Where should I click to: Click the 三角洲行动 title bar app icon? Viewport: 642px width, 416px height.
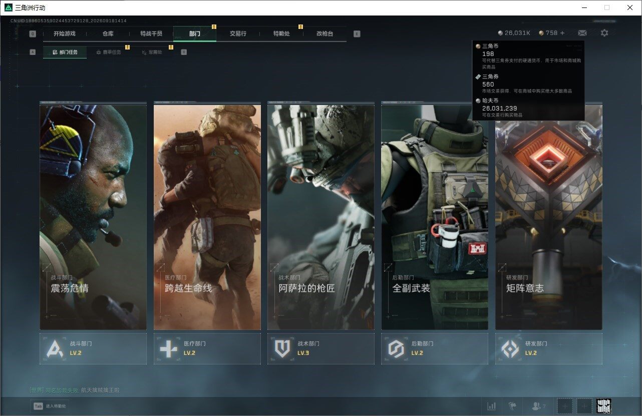(9, 7)
